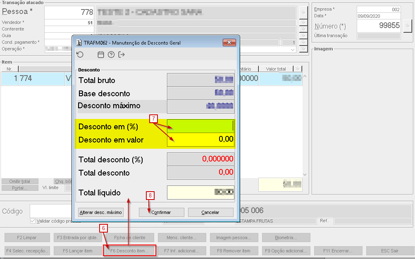Viewport: 415px width, 259px height.
Task: Click the Total desconto value 0,00
Action: coord(200,172)
